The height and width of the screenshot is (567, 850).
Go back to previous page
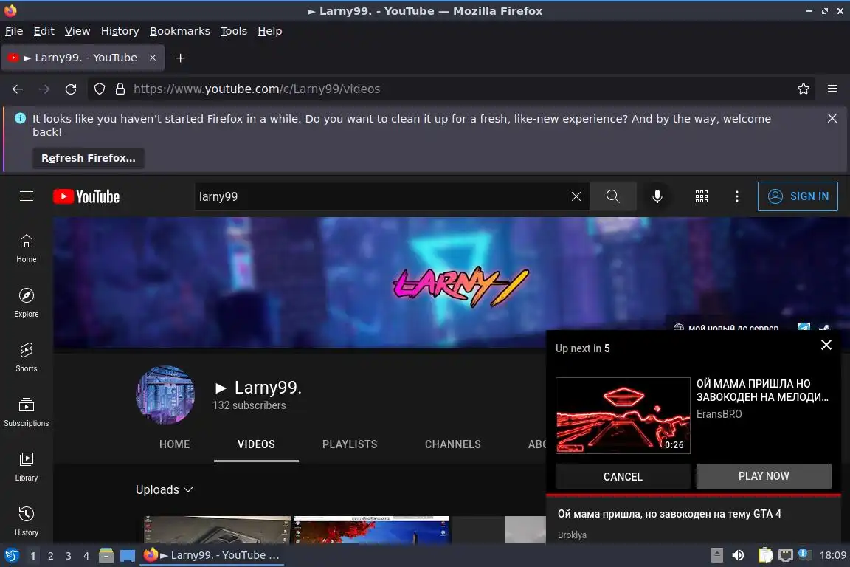point(18,89)
